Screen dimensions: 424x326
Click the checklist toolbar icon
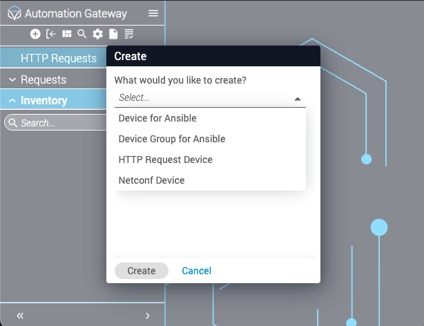(128, 34)
